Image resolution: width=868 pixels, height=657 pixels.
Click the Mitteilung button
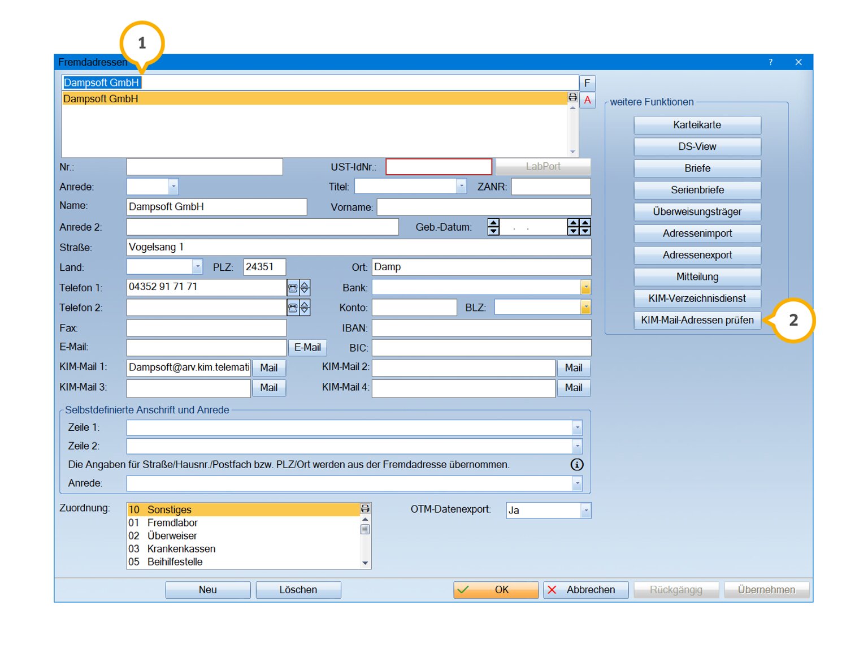click(x=697, y=277)
